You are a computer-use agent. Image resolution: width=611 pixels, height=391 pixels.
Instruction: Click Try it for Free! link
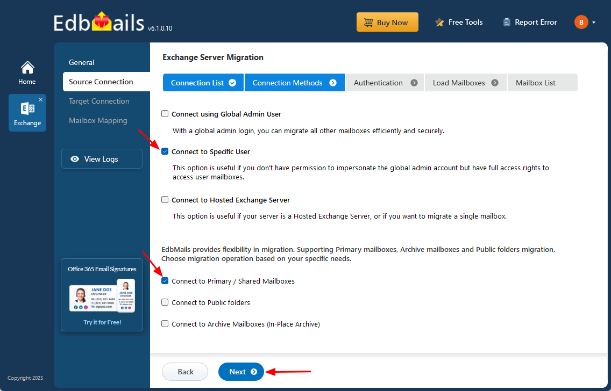coord(103,322)
